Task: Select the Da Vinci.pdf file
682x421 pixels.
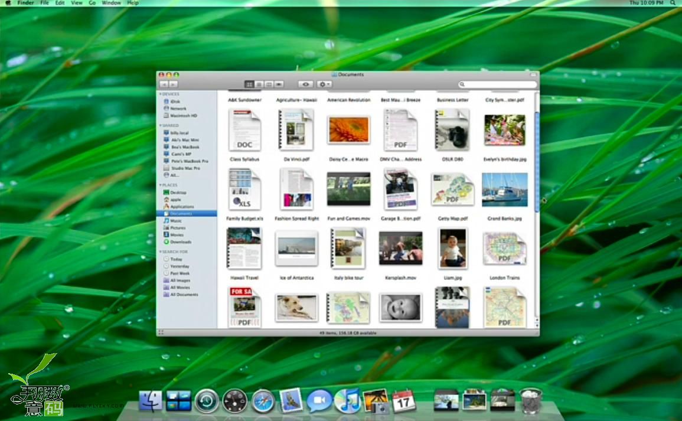Action: [296, 129]
